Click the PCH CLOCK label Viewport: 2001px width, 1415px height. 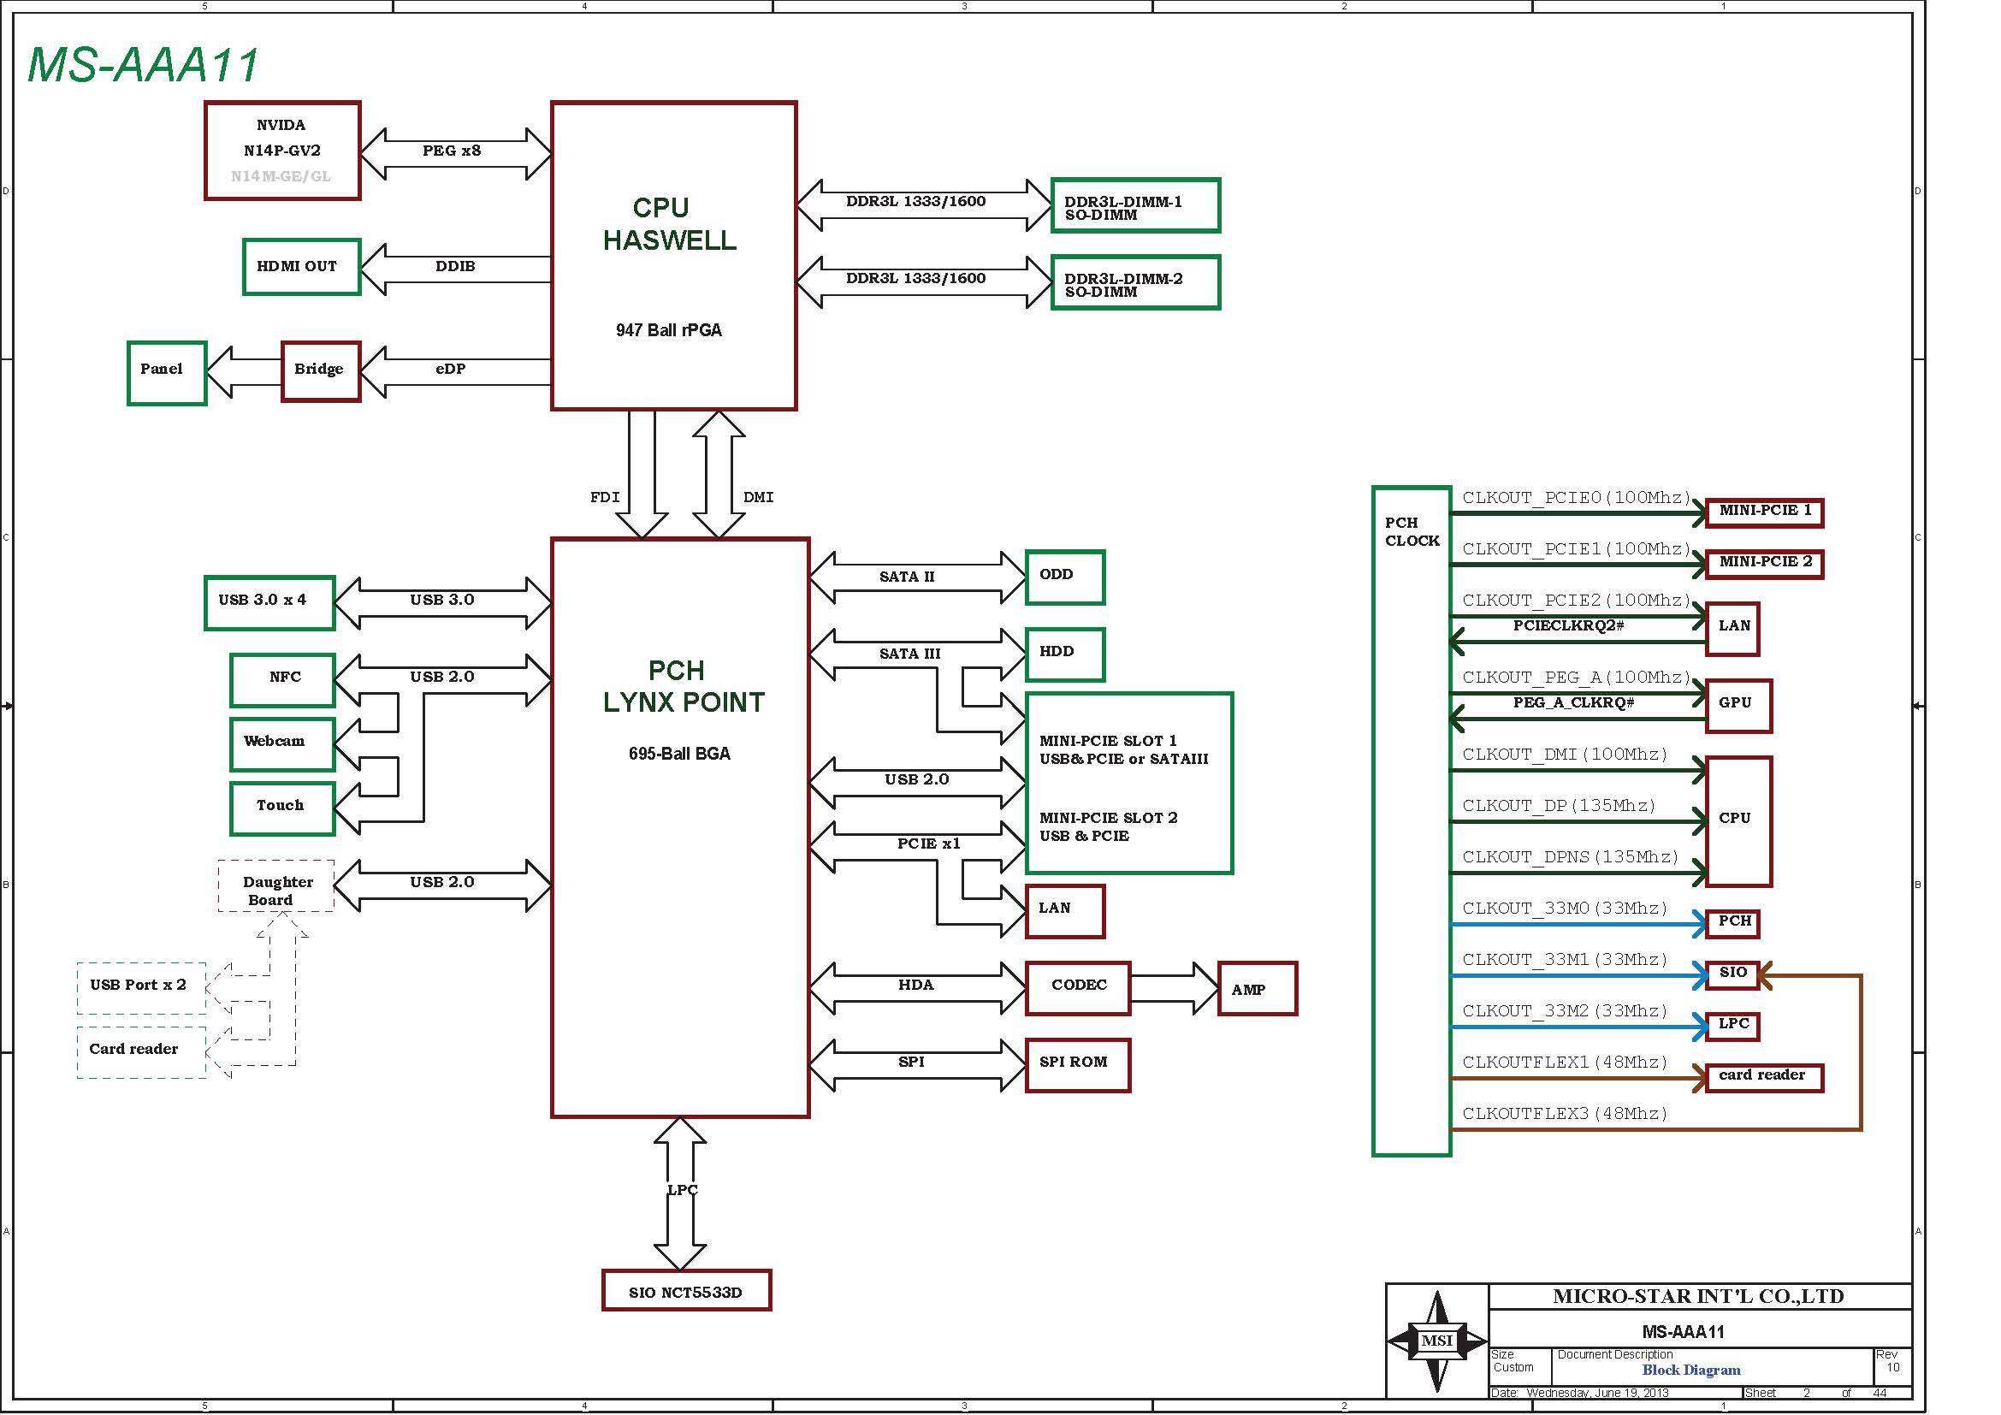coord(1412,531)
